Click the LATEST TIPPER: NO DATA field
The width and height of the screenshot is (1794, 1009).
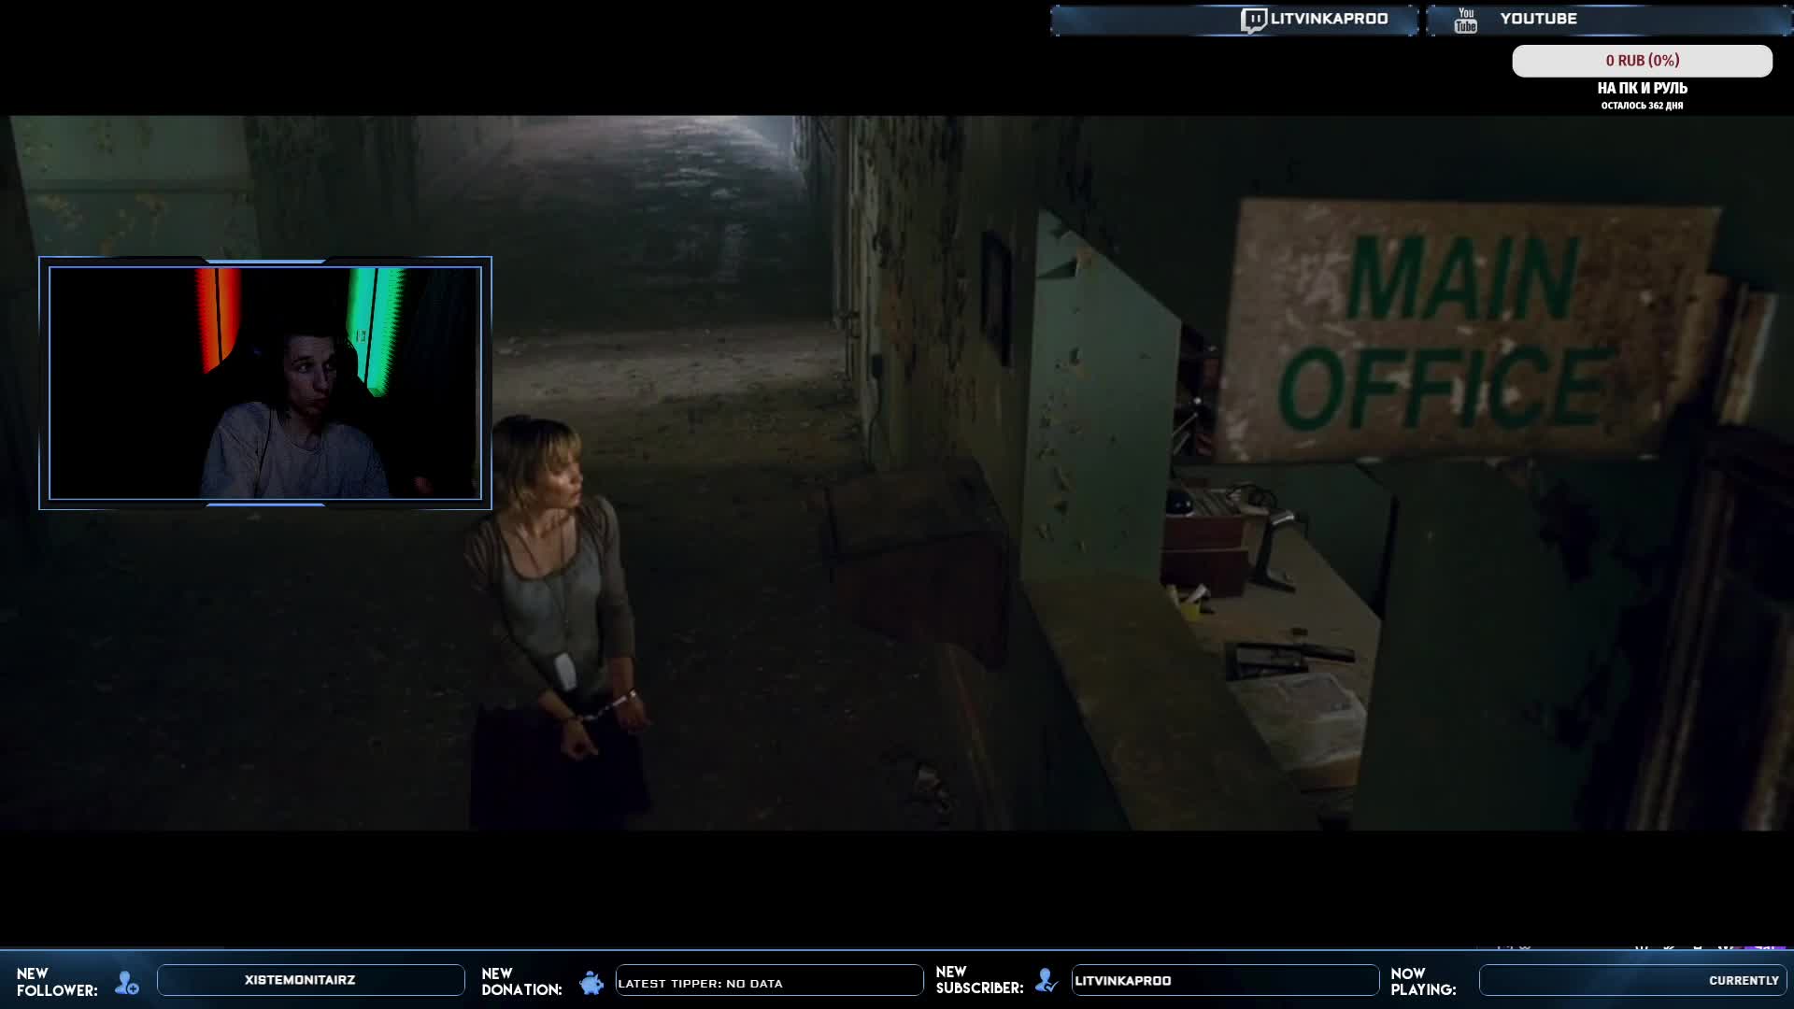[x=769, y=980]
